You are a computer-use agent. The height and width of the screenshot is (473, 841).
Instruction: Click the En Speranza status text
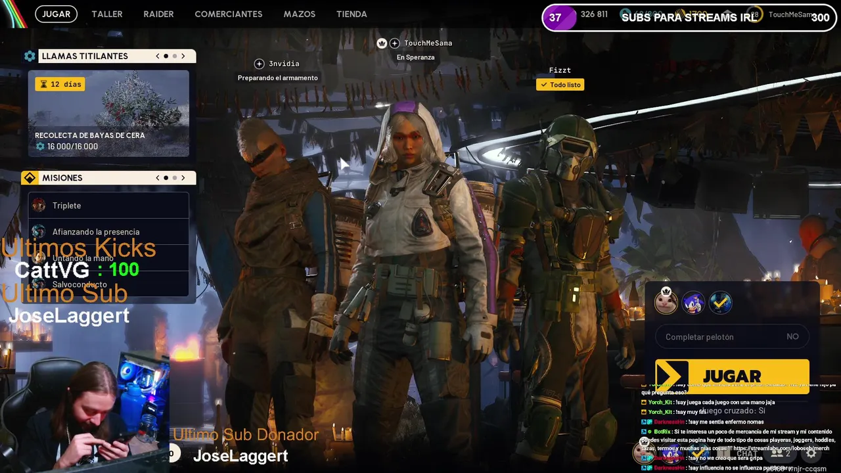point(415,57)
